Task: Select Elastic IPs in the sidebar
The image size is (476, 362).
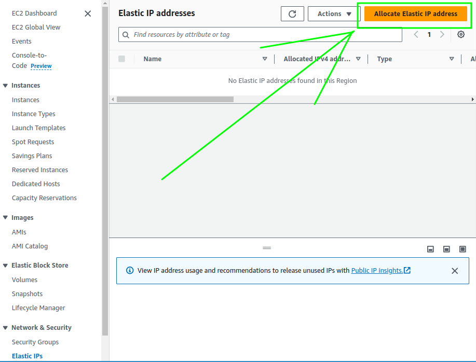Action: 27,356
